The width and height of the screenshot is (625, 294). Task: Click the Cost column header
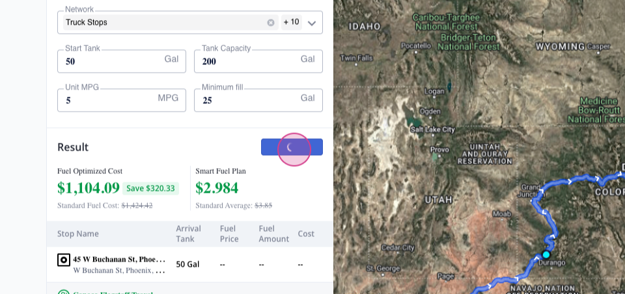[306, 234]
